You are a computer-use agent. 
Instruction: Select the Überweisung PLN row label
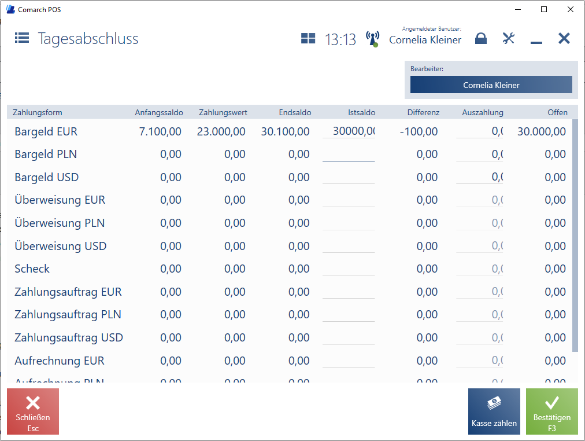click(x=60, y=223)
